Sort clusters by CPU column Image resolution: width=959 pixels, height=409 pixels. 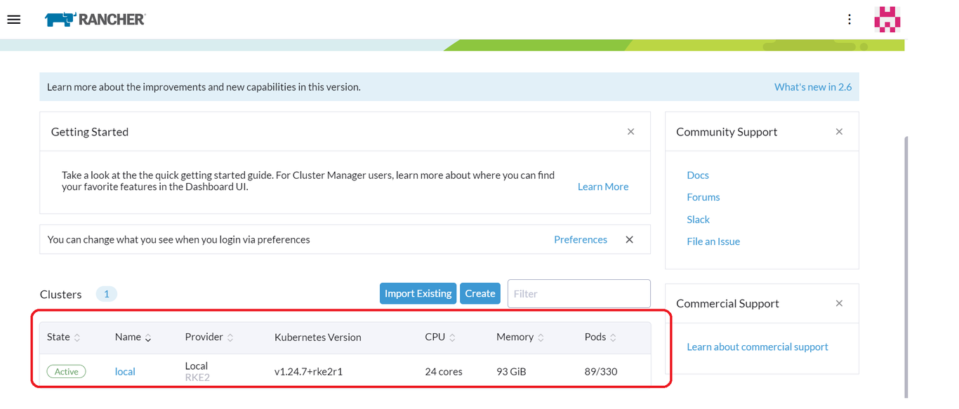440,337
